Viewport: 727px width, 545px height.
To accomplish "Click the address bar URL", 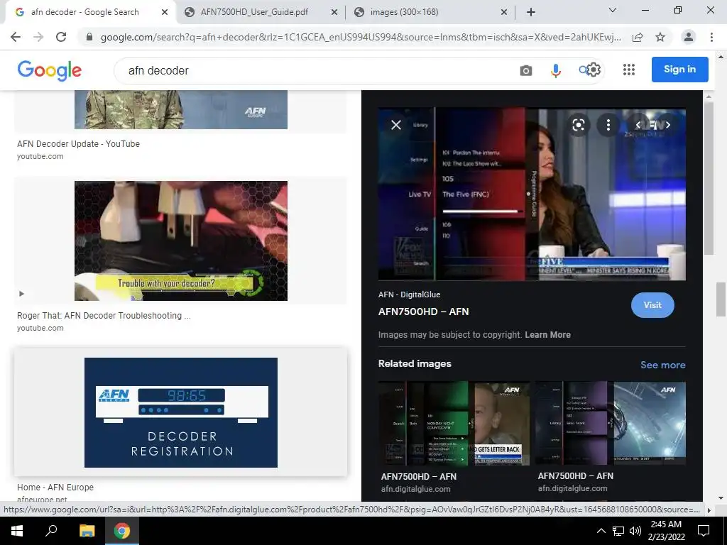I will pyautogui.click(x=361, y=37).
